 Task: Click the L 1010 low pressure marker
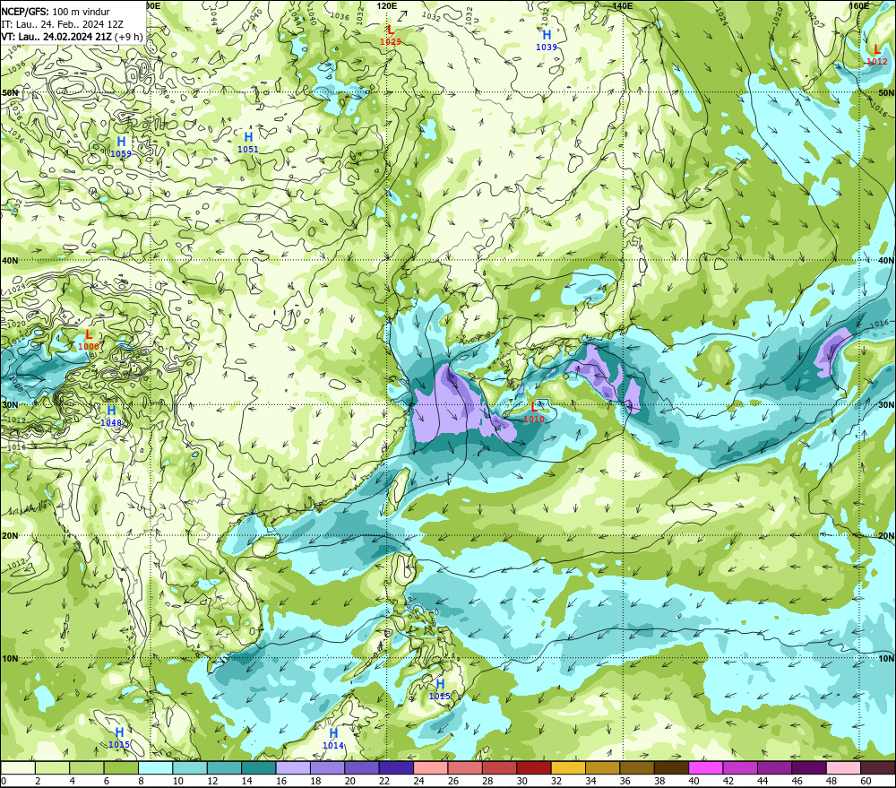coord(534,411)
